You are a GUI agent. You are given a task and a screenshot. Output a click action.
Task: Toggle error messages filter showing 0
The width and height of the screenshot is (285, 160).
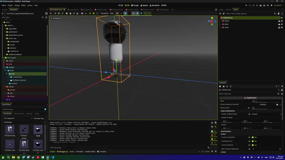point(213,135)
